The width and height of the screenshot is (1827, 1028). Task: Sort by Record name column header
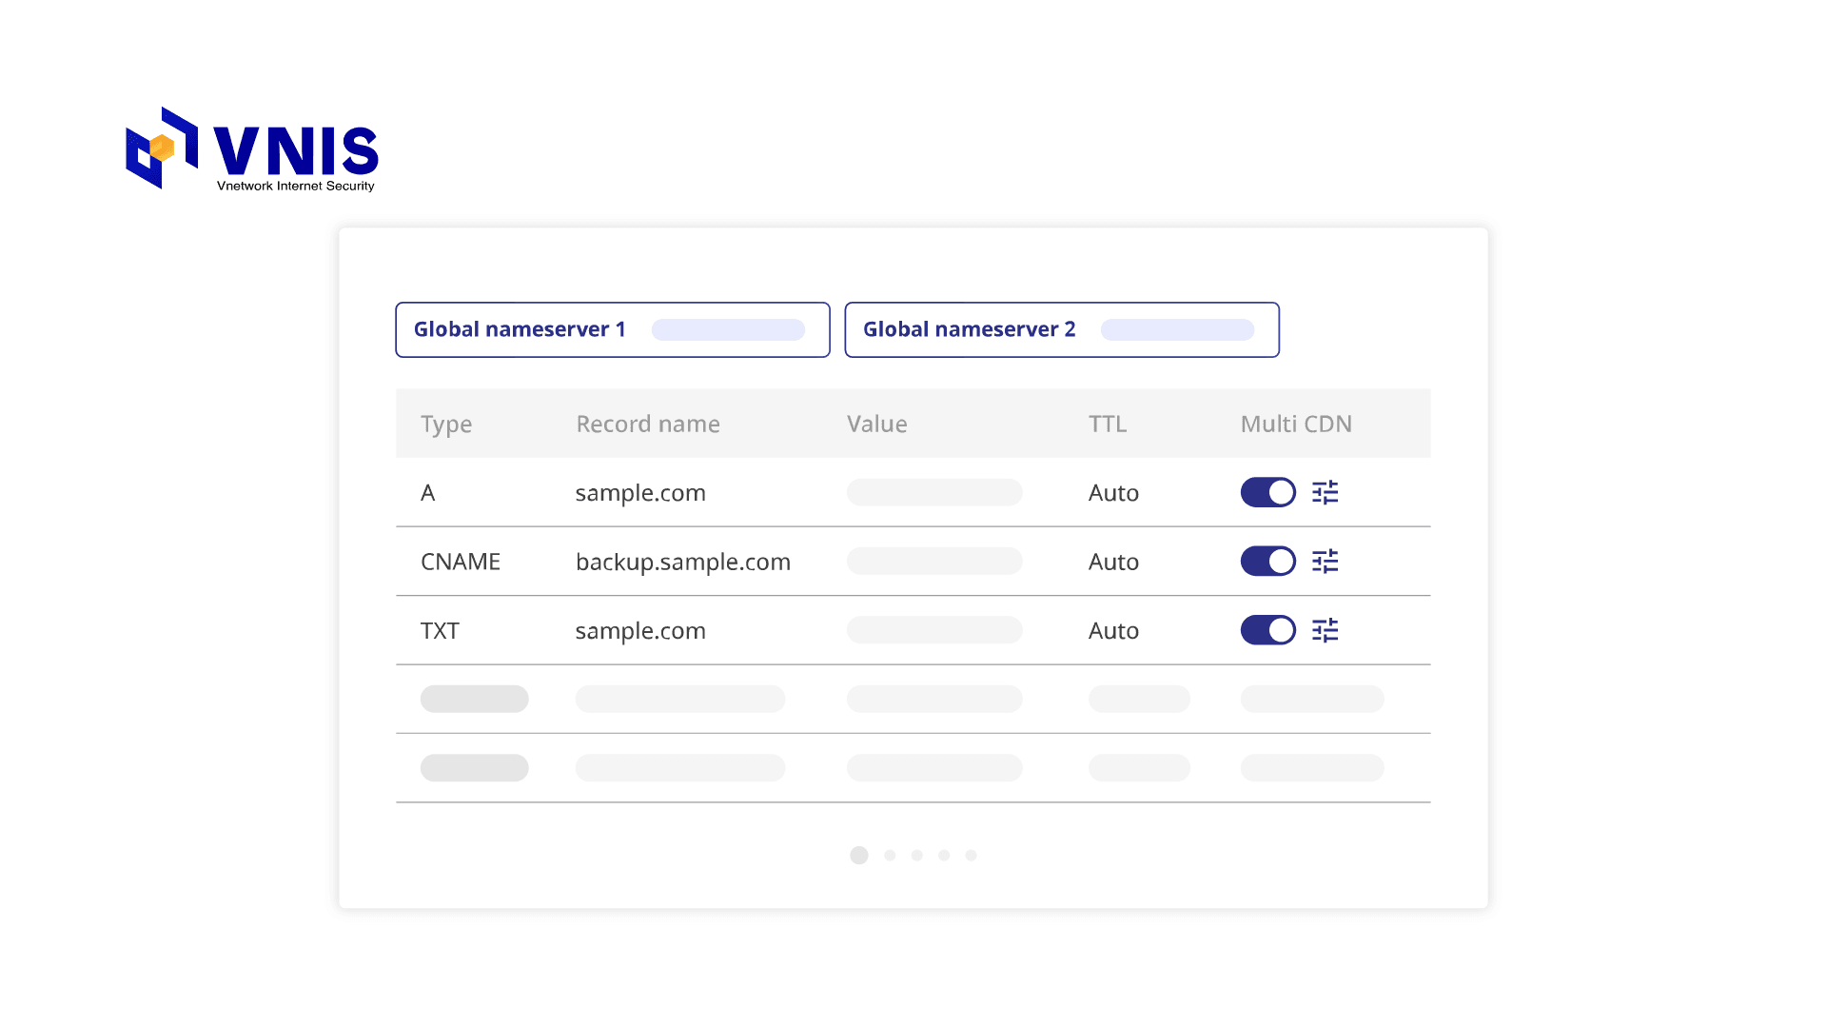coord(647,424)
